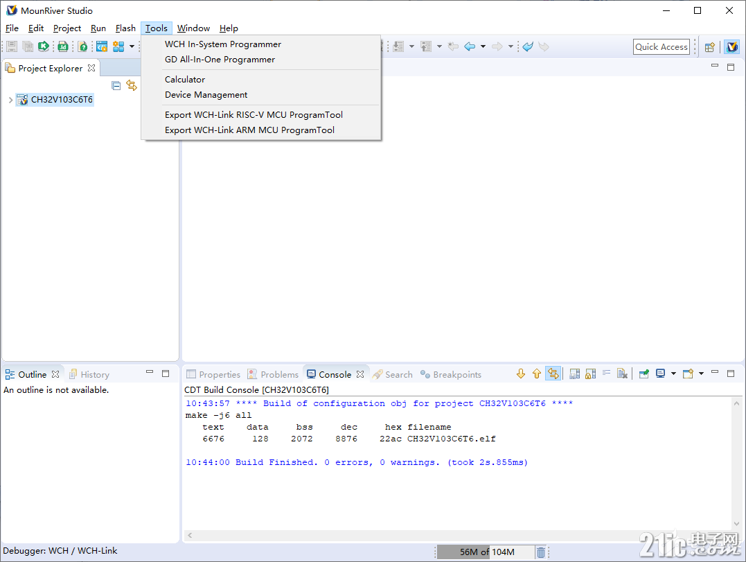Open Device Management

[261, 95]
